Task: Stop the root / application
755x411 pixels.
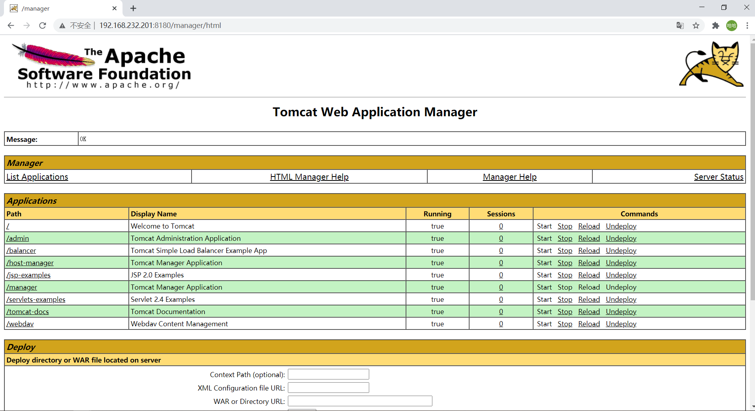Action: click(565, 226)
